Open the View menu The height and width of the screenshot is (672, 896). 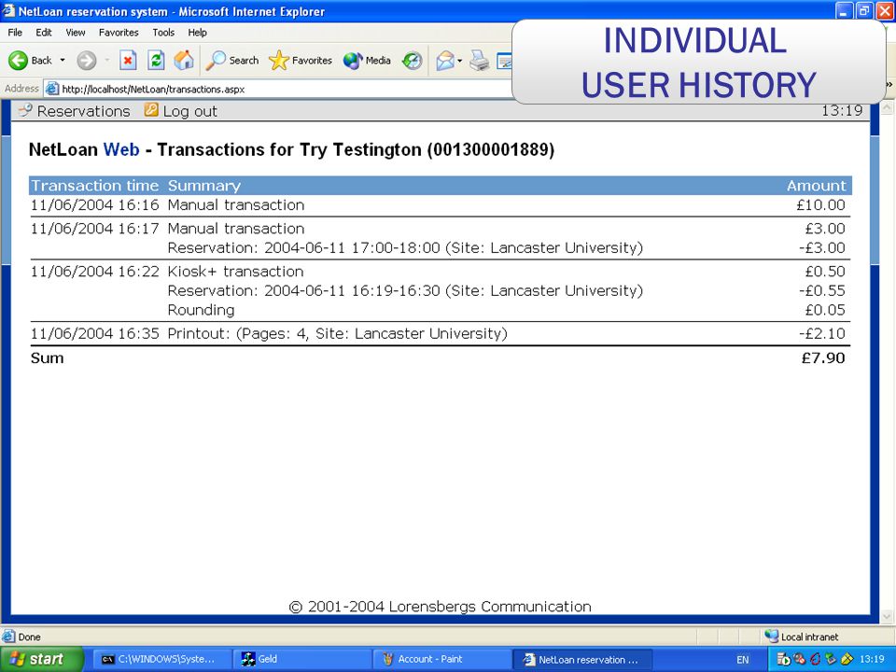point(75,33)
